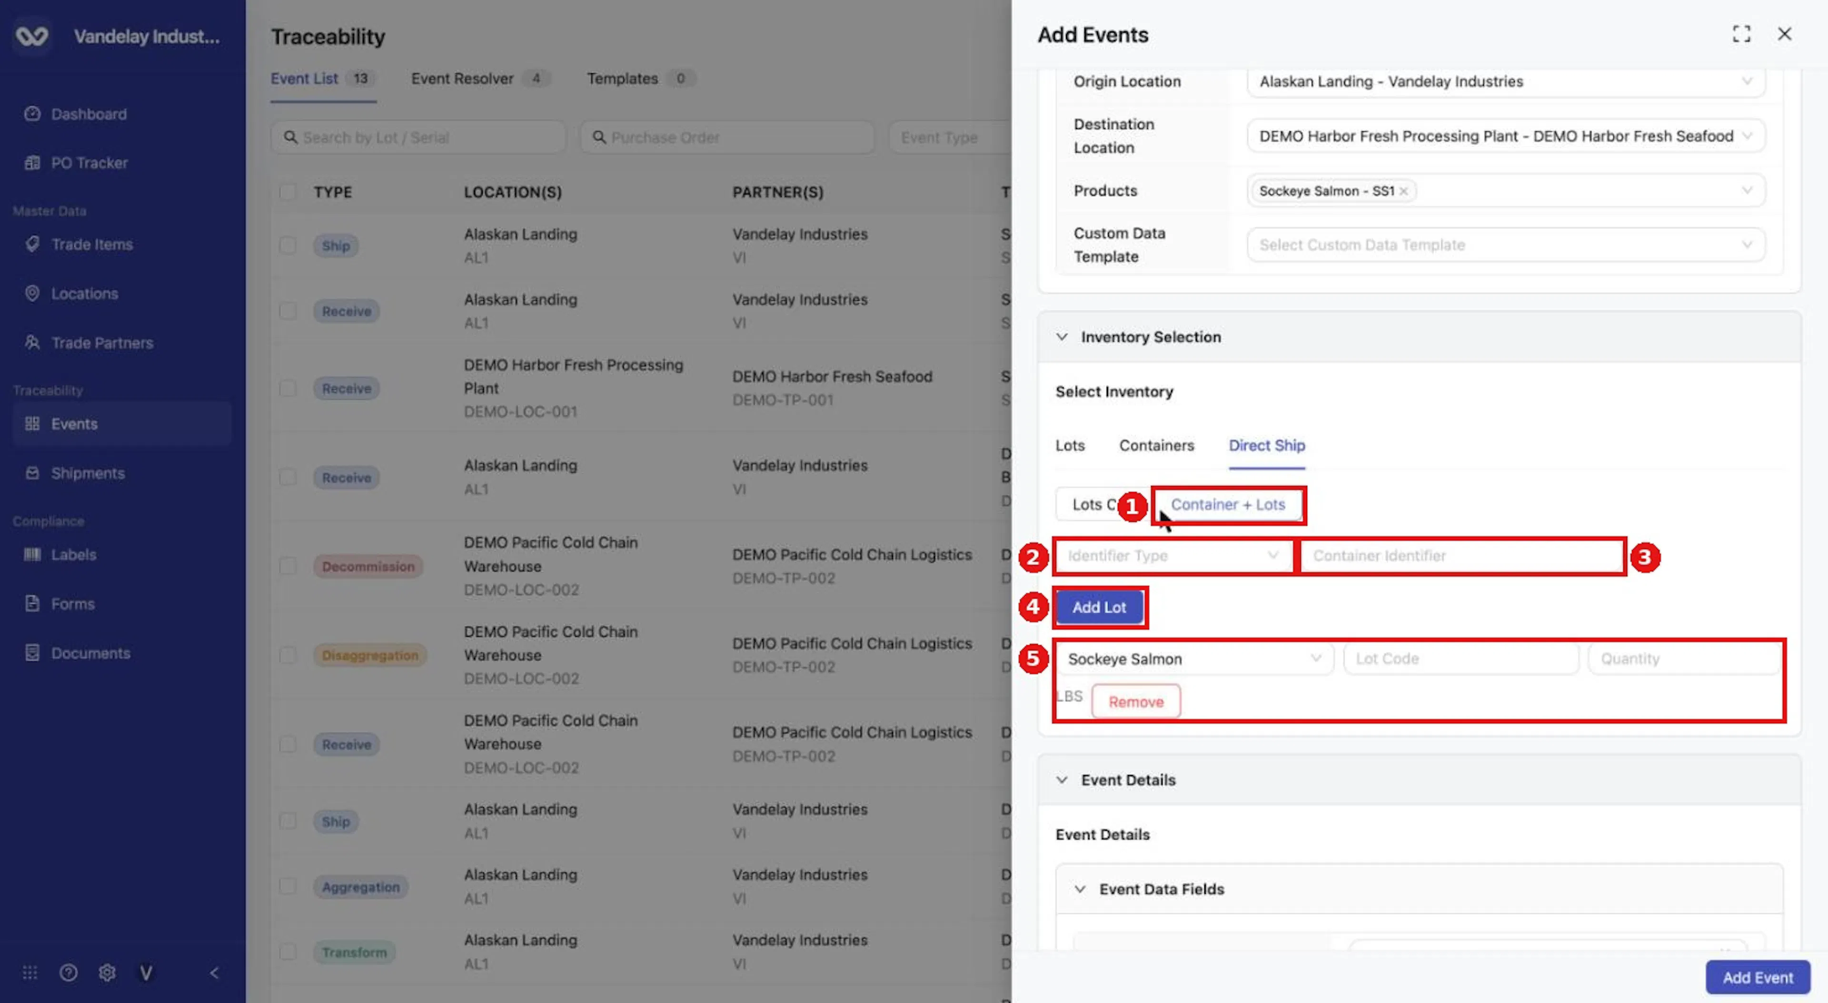Click the Transform event type badge
The image size is (1828, 1003).
point(354,952)
